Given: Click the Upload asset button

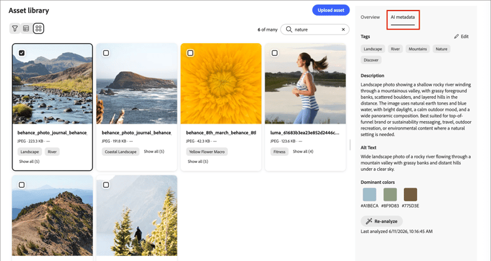Looking at the screenshot, I should (331, 10).
